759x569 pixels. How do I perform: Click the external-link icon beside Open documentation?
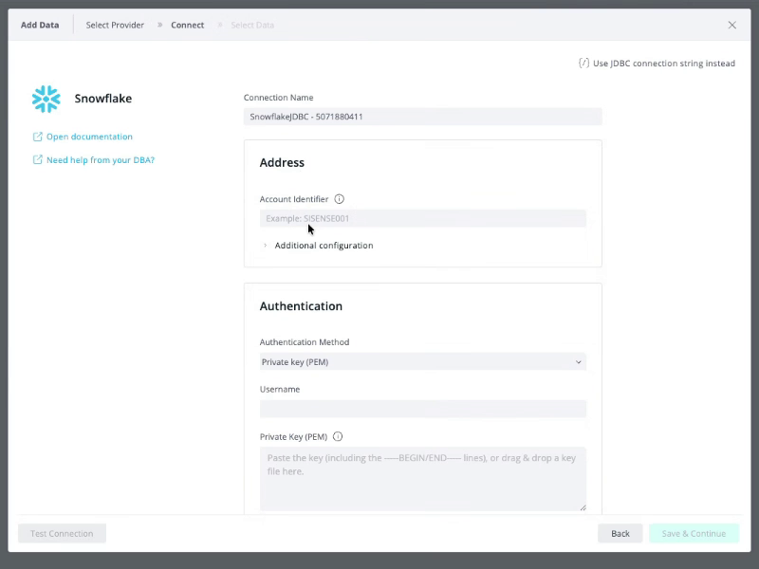point(37,137)
